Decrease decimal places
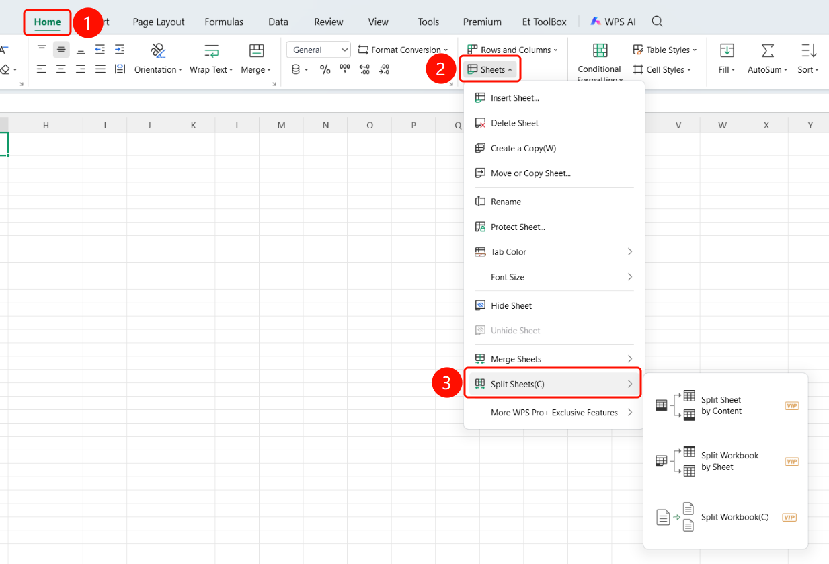 pyautogui.click(x=384, y=69)
